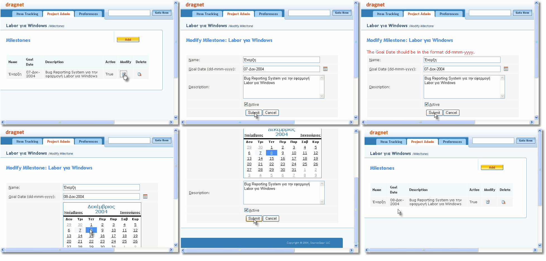Click the "Έναρξη" name cell in the 08-Δεκ-2004 row
The height and width of the screenshot is (261, 546).
[379, 202]
